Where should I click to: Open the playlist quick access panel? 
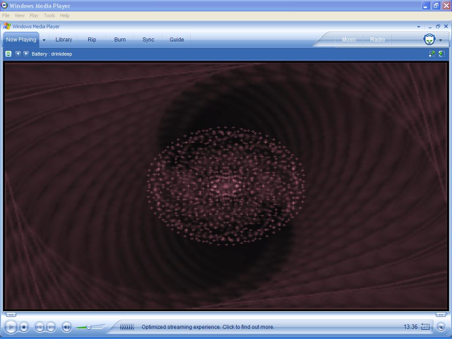coord(8,53)
